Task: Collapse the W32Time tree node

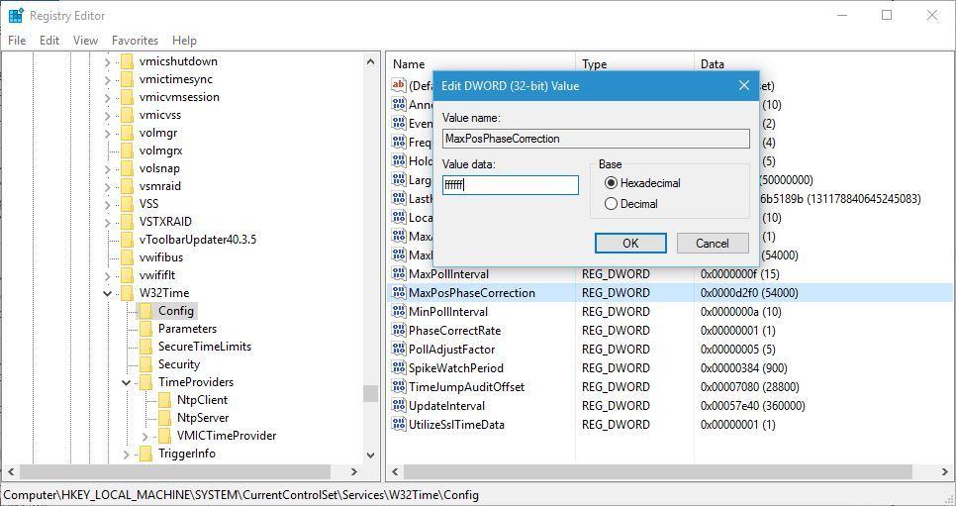Action: tap(108, 293)
